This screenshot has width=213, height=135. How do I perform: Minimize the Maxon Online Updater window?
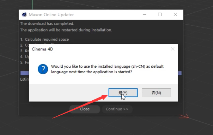click(145, 14)
